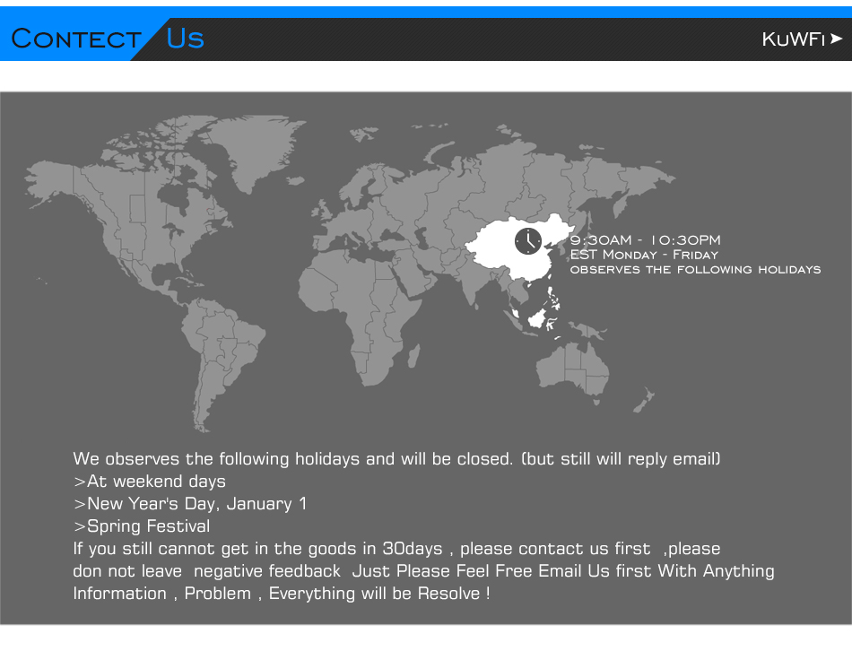Click the ">At weekend days" line

point(150,482)
